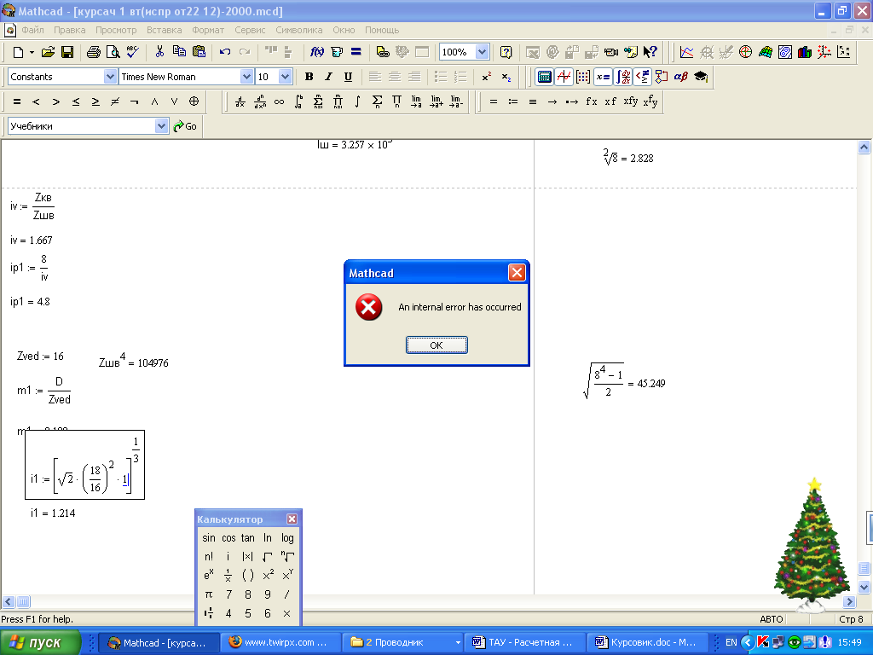Click the Calculate equals icon
The width and height of the screenshot is (873, 655).
coord(356,52)
